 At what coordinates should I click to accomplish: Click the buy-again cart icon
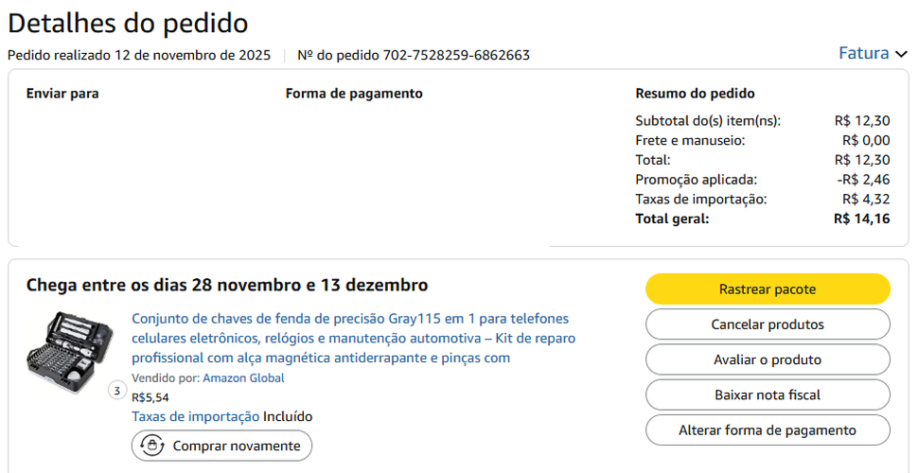click(x=151, y=446)
